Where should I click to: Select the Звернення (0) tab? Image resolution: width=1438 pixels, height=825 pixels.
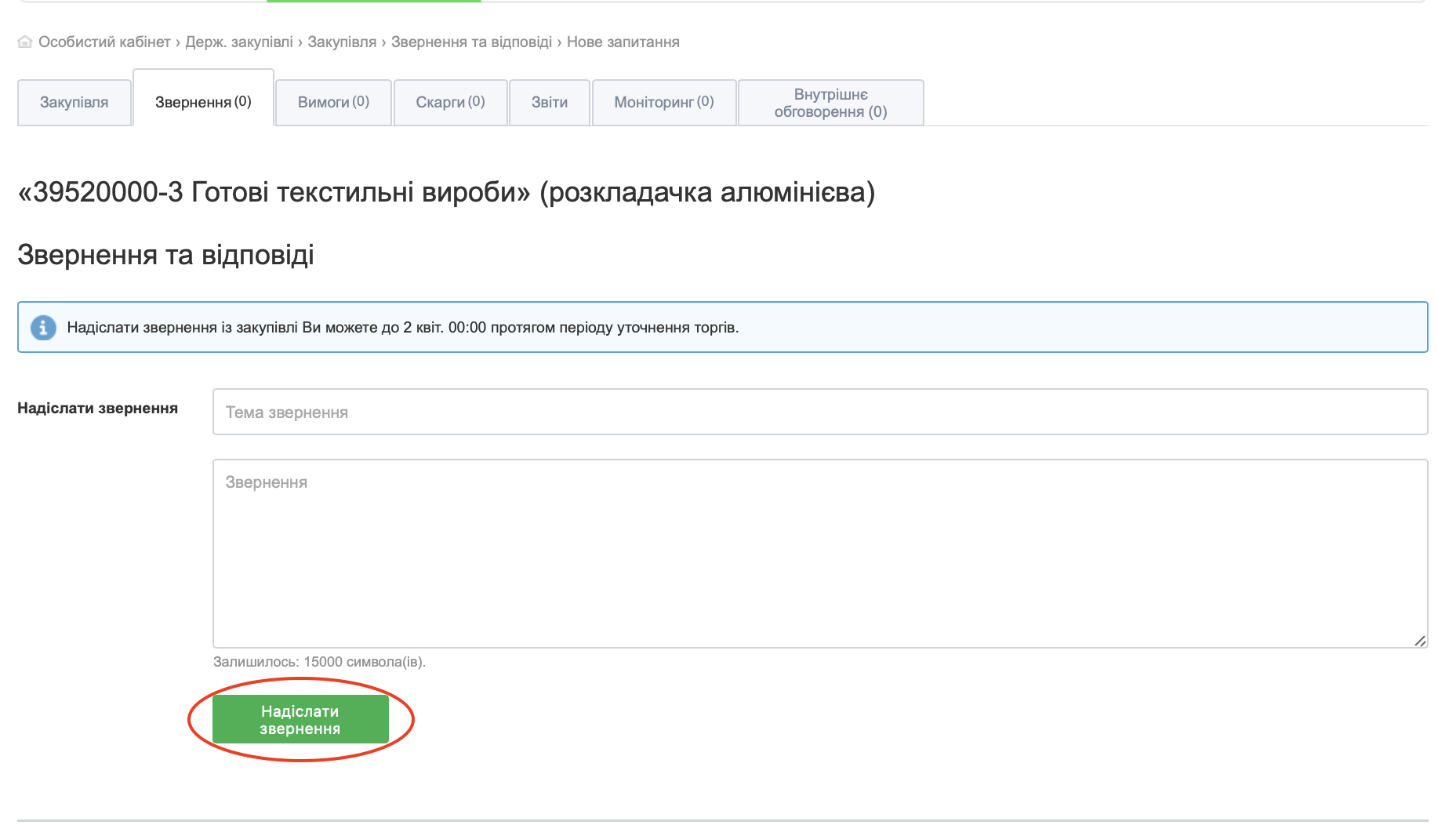[203, 102]
